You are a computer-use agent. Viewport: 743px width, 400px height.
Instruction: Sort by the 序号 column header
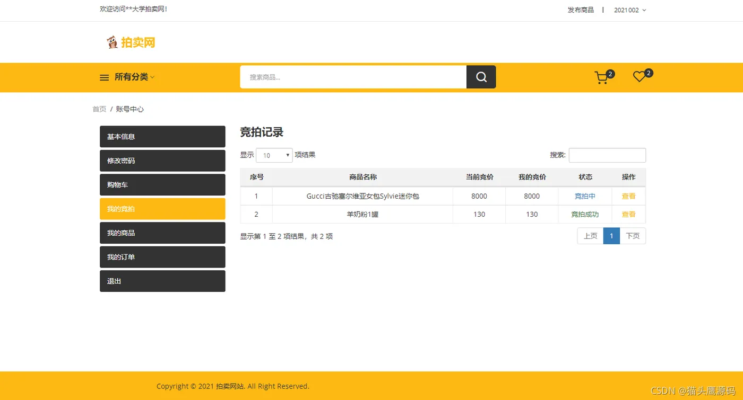click(x=256, y=177)
